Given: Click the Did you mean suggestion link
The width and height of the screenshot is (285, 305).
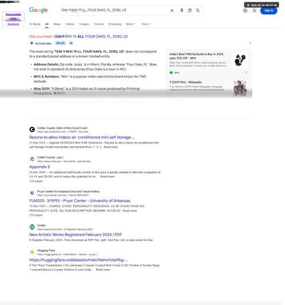Looking at the screenshot, I should click(x=91, y=36).
